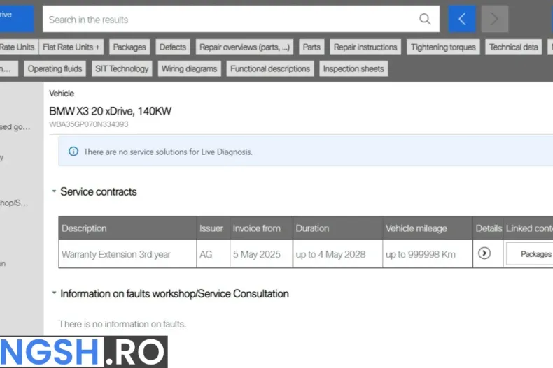Image resolution: width=553 pixels, height=368 pixels.
Task: Click the Packages button in Linked contents column
Action: click(530, 254)
